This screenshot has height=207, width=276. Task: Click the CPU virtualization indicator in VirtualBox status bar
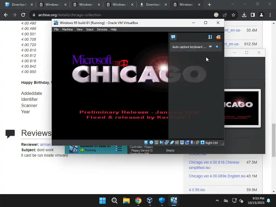(x=192, y=143)
